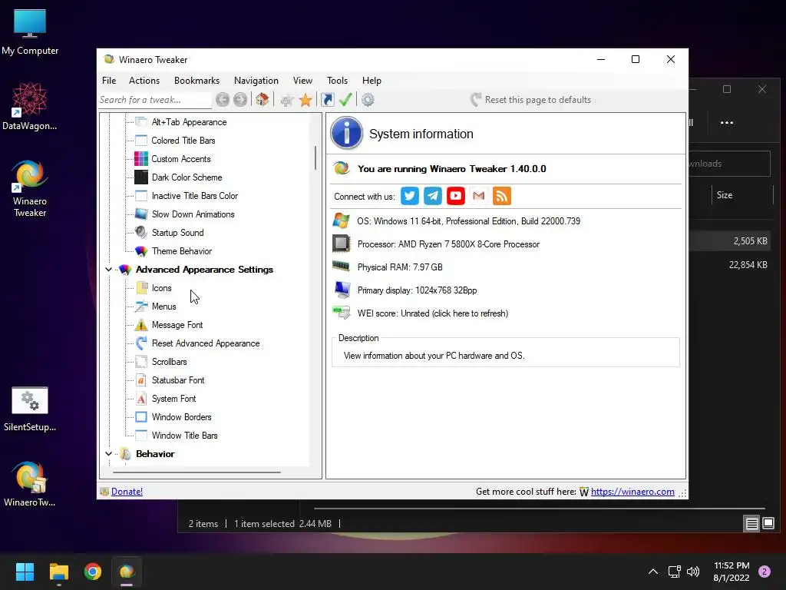Viewport: 786px width, 590px height.
Task: Open the Tools menu
Action: point(338,80)
